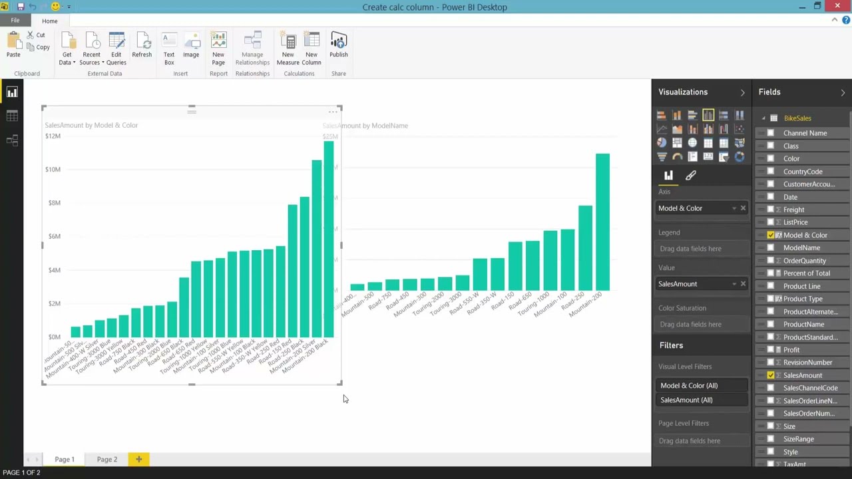852x479 pixels.
Task: Select the pie chart visualization icon
Action: pos(662,142)
